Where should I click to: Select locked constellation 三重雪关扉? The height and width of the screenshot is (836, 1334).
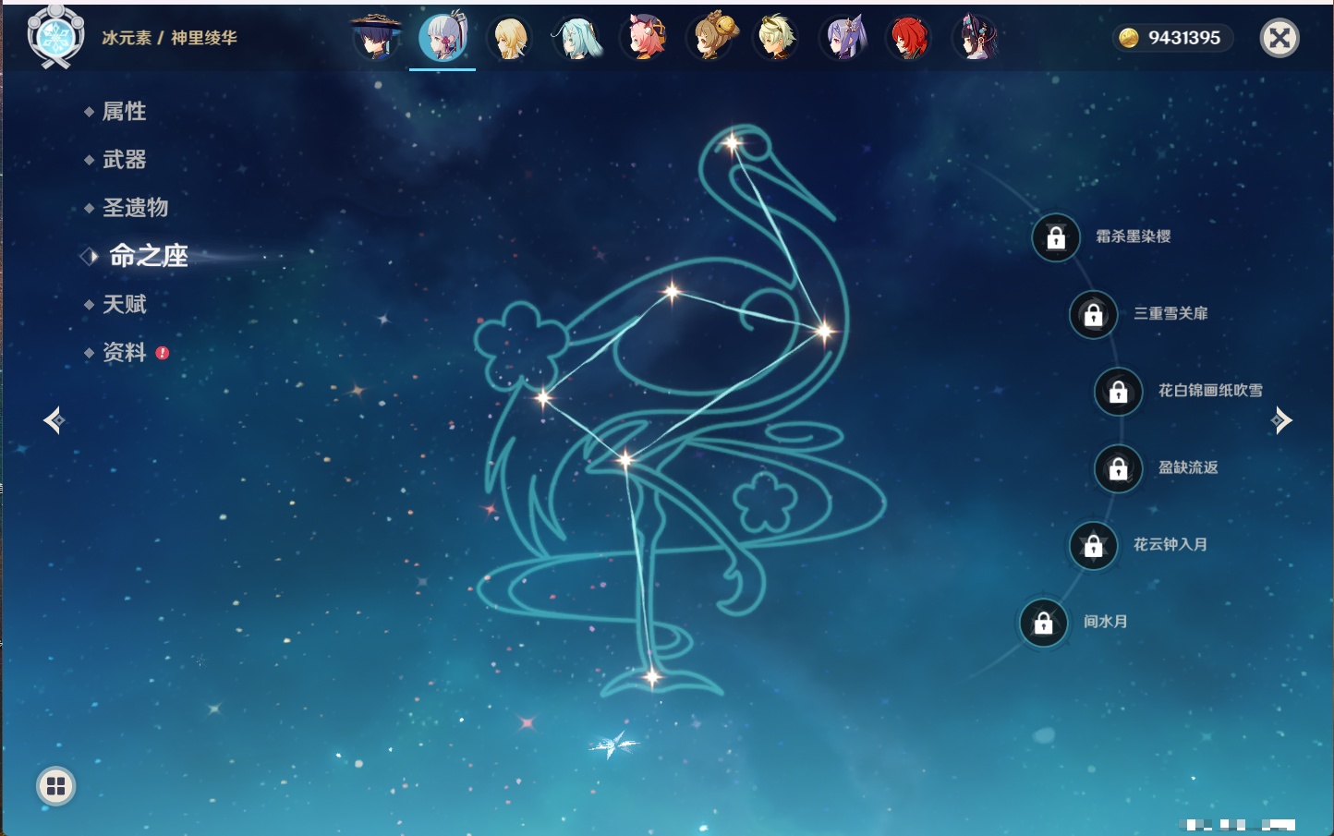[x=1094, y=315]
